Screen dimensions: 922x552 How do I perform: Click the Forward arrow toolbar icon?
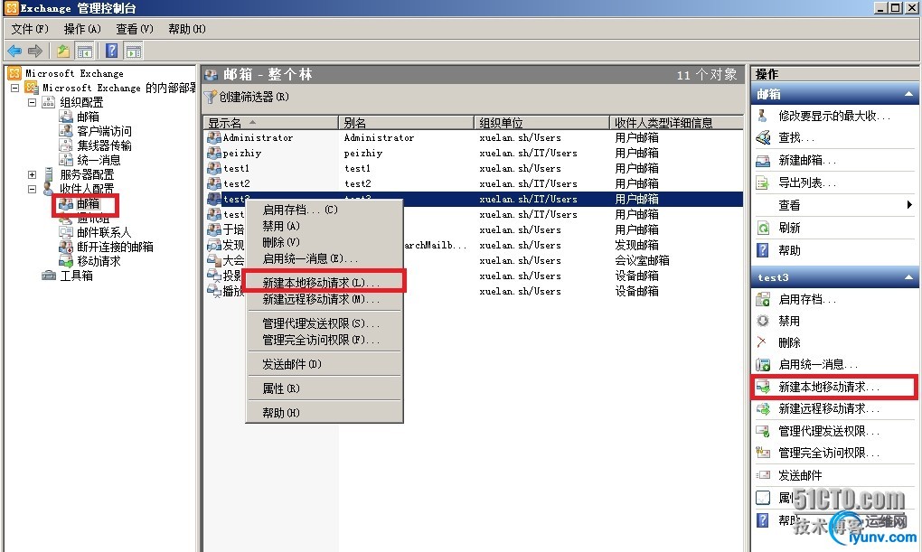(35, 51)
